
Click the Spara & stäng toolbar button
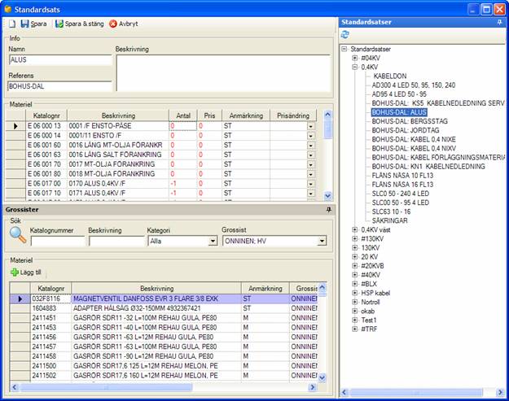[80, 24]
